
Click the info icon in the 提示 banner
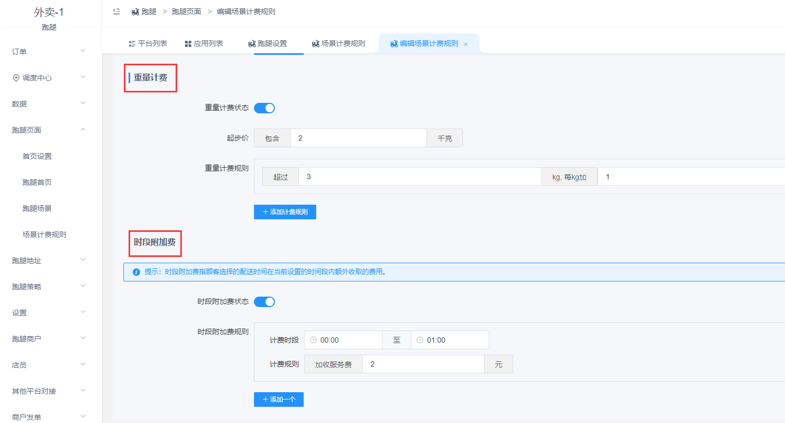tap(136, 272)
